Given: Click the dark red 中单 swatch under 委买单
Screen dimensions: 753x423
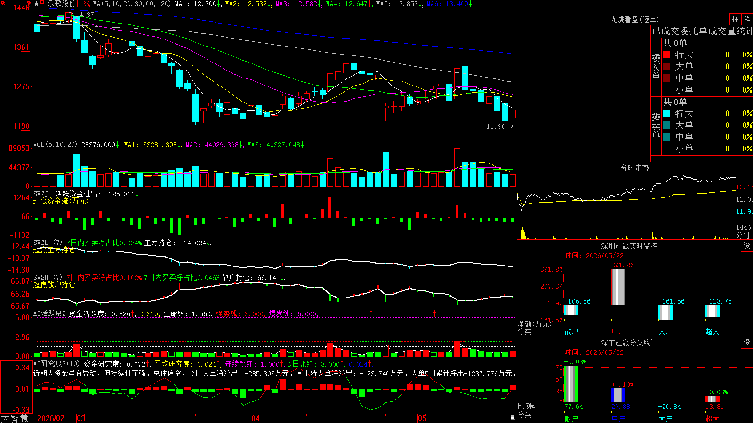Looking at the screenshot, I should point(666,78).
